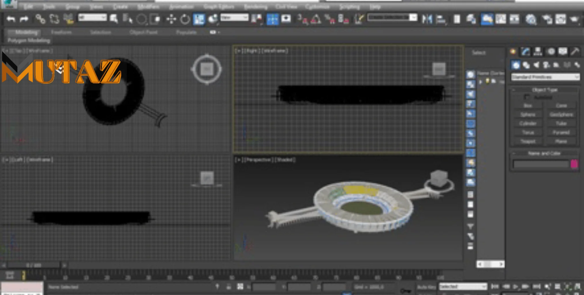Click the Sphere primitive button

[x=528, y=115]
